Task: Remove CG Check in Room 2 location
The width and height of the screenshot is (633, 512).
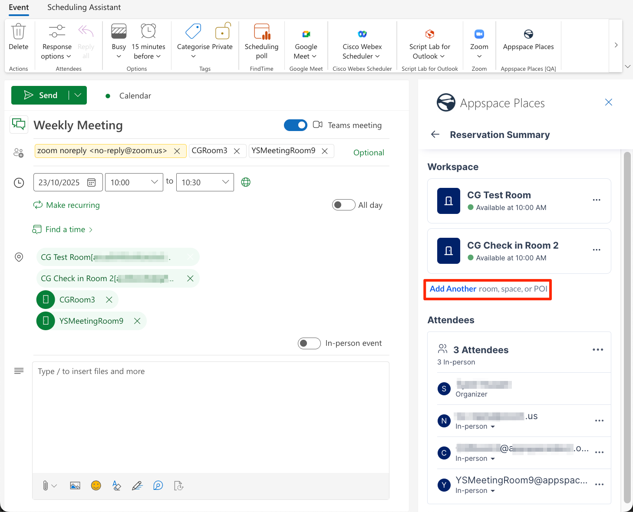Action: (190, 279)
